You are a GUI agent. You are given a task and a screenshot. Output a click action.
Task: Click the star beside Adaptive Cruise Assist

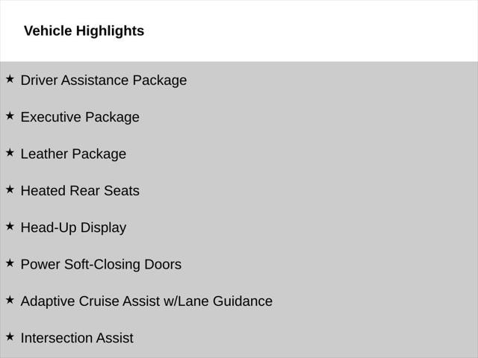pos(10,300)
